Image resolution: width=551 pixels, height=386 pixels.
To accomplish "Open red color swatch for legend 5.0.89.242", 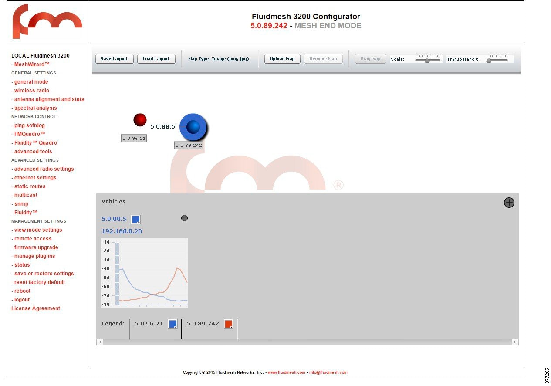I will click(228, 324).
